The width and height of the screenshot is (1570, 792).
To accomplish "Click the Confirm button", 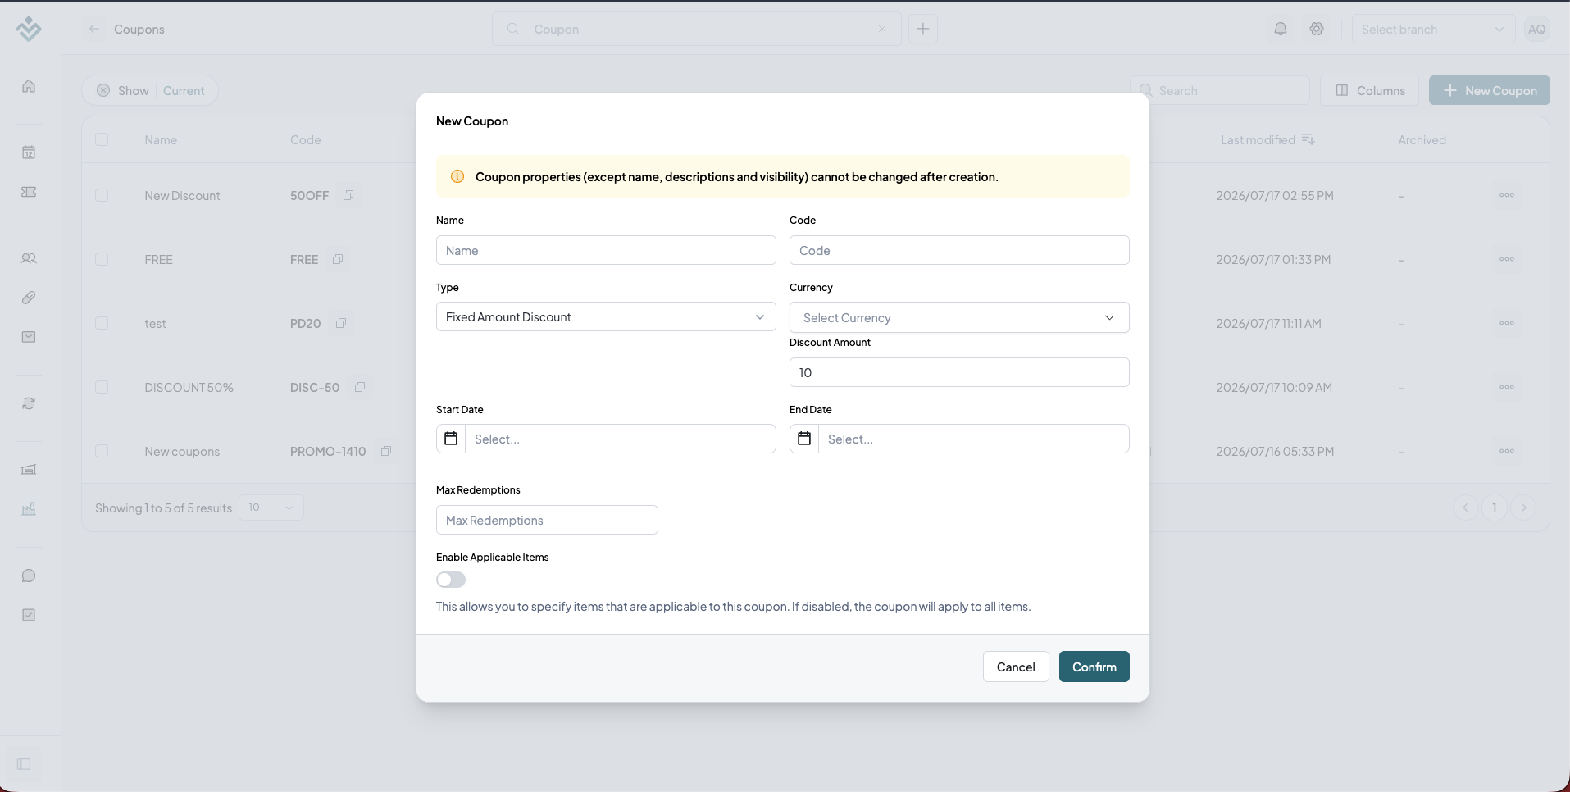I will (1094, 667).
